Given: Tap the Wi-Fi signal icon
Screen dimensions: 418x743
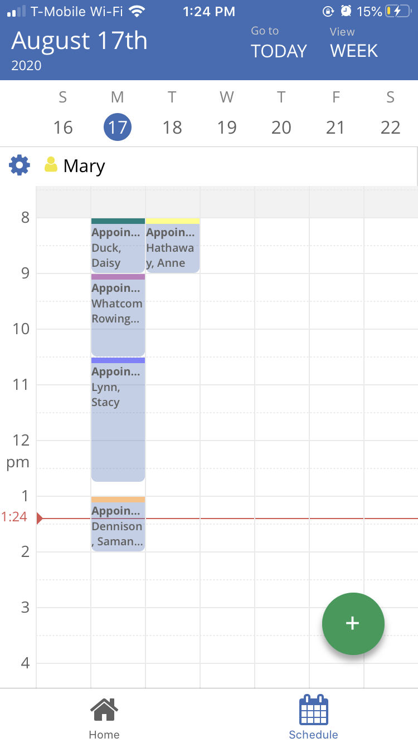Looking at the screenshot, I should pyautogui.click(x=136, y=11).
